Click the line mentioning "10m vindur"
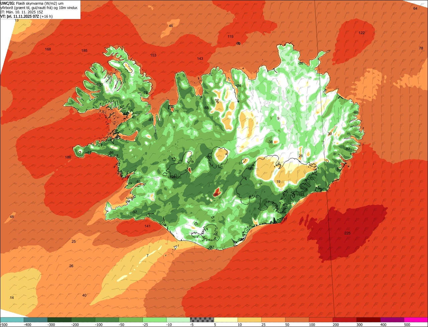Viewport: 428px width, 327px height. click(39, 8)
